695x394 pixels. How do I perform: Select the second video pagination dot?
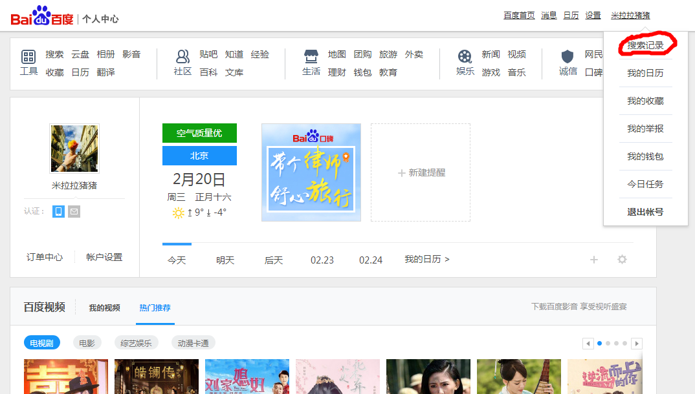608,343
